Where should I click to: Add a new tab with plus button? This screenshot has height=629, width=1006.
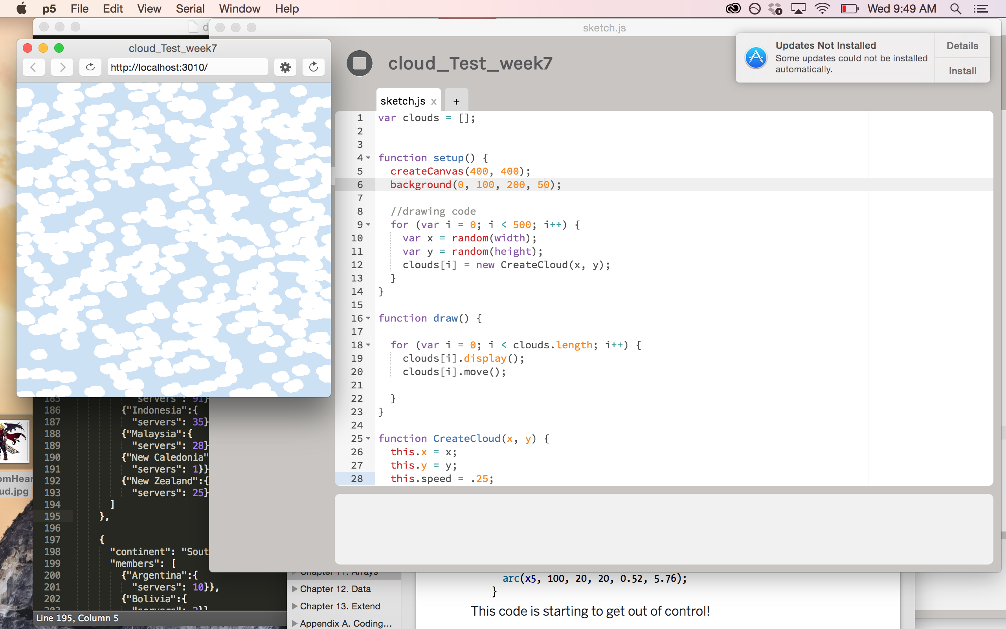coord(457,101)
